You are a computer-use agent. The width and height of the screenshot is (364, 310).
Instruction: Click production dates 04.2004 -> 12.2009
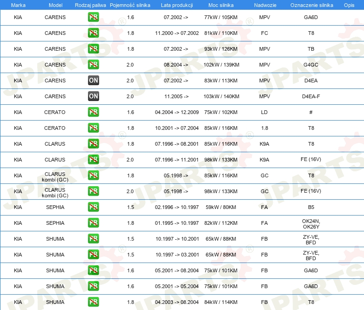(x=177, y=112)
